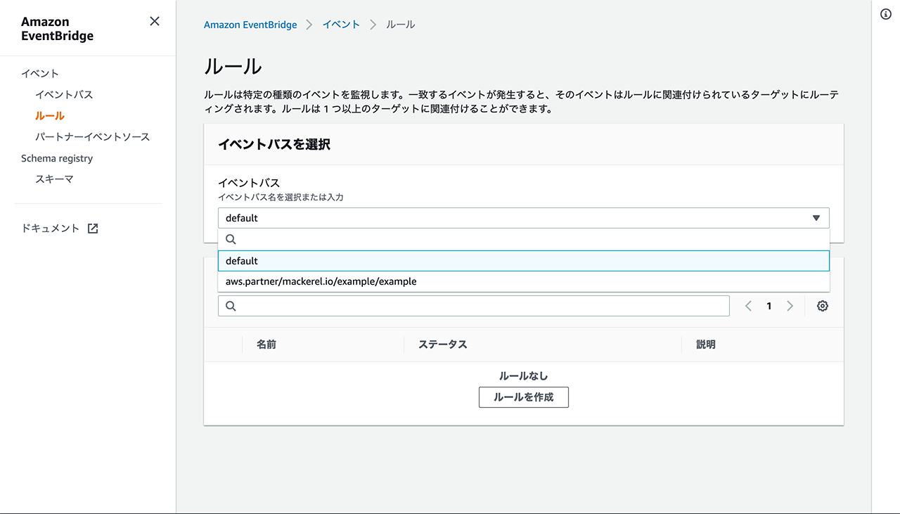Focus the event bus filter field
Image resolution: width=900 pixels, height=514 pixels.
point(524,239)
